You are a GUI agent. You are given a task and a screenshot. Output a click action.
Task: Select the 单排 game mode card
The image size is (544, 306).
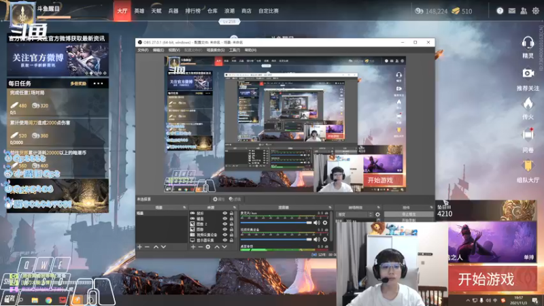[x=492, y=243]
